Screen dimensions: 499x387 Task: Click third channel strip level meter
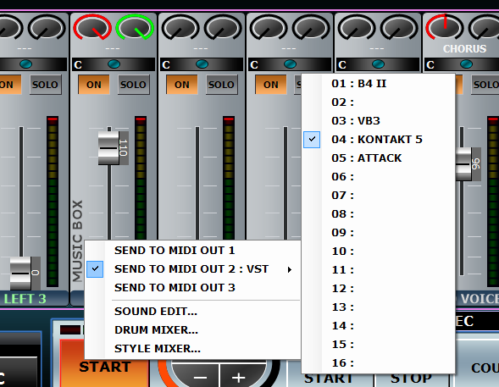[229, 178]
